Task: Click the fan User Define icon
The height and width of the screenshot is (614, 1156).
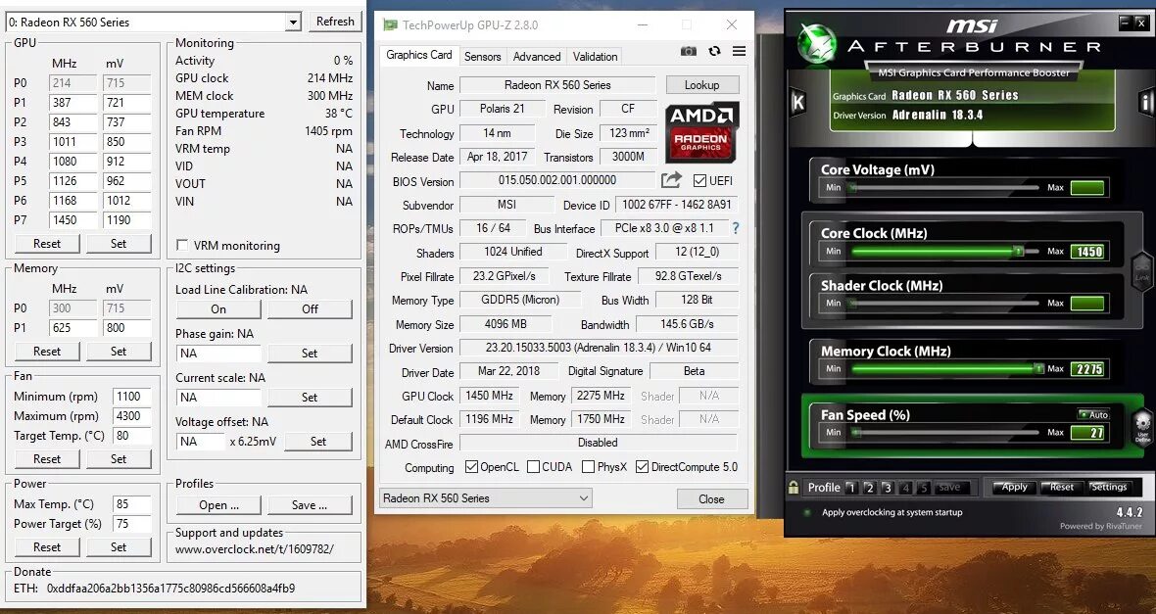Action: click(1142, 428)
